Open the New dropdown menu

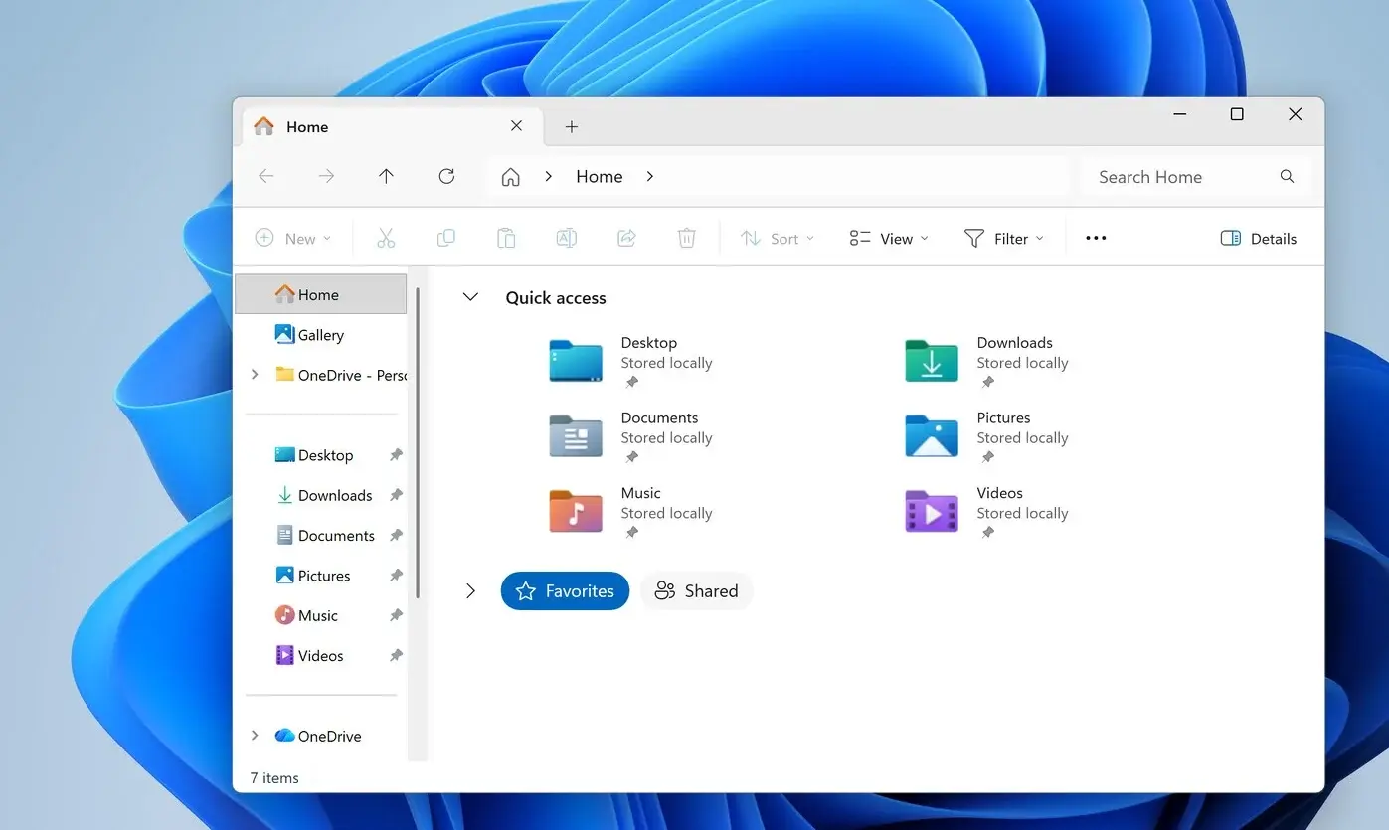point(293,238)
